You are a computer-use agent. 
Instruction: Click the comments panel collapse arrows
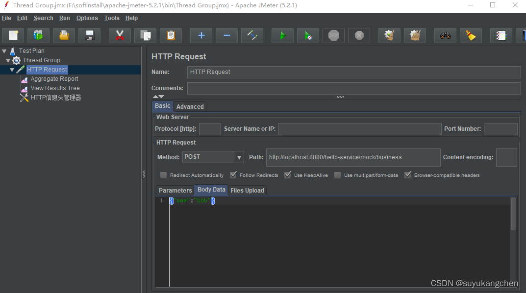pyautogui.click(x=158, y=97)
